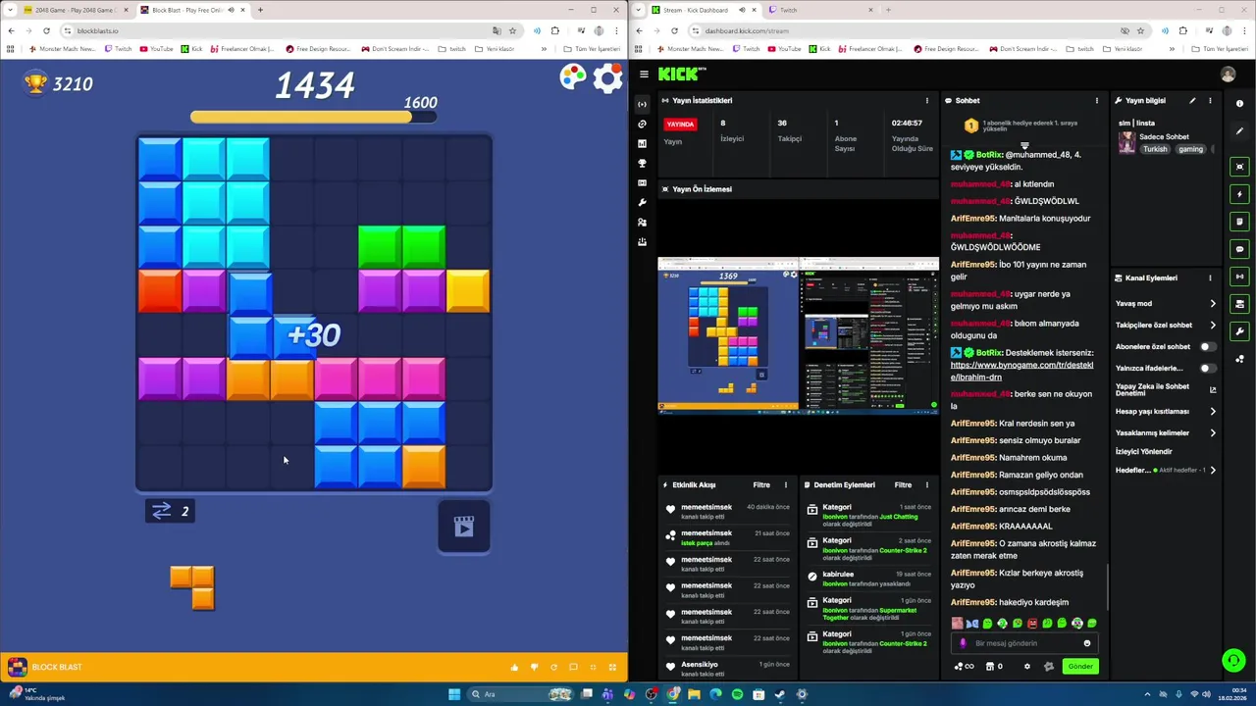Expand the Yavaş mod option
Screen dimensions: 1256x706
click(1166, 303)
